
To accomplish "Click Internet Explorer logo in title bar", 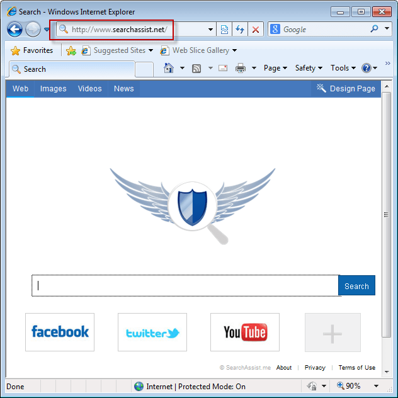I will pos(12,12).
